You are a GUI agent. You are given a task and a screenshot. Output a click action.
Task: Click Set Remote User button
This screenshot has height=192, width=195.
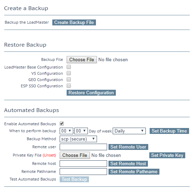click(128, 147)
